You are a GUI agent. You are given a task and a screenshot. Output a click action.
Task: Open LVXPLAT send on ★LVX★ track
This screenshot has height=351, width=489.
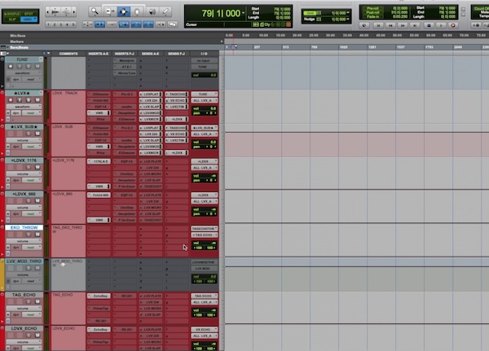[151, 94]
